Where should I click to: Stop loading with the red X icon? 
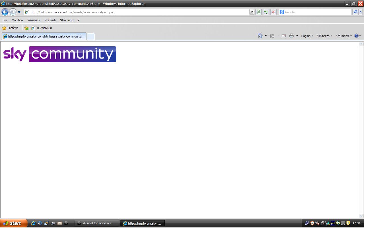(273, 12)
